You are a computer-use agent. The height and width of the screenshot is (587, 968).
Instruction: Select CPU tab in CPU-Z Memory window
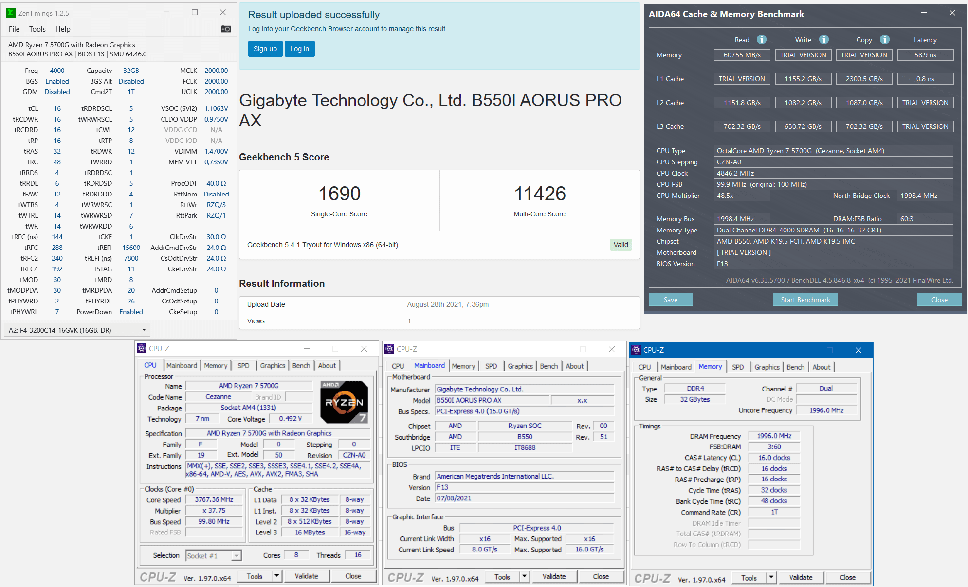click(x=644, y=367)
